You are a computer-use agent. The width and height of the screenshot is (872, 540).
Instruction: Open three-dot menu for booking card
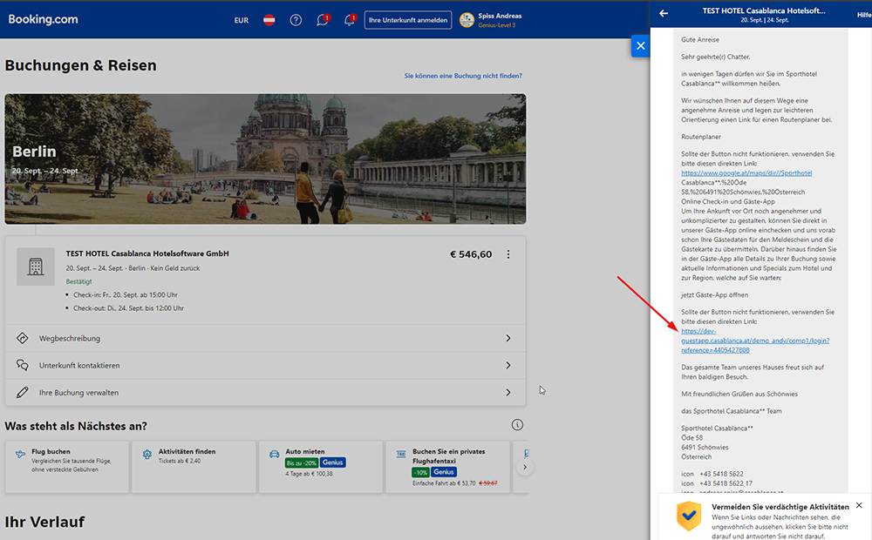click(508, 254)
